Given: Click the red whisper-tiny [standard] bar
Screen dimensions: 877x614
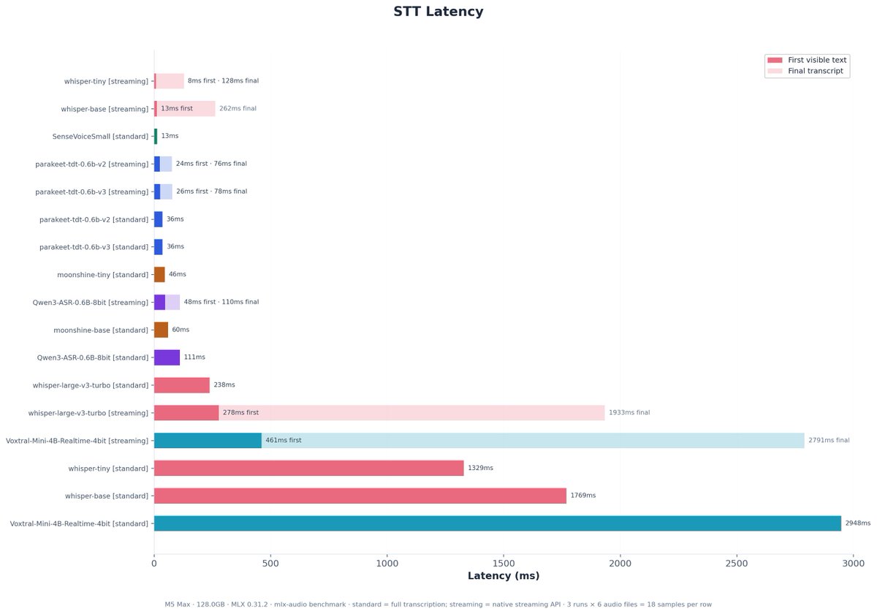Looking at the screenshot, I should (309, 468).
